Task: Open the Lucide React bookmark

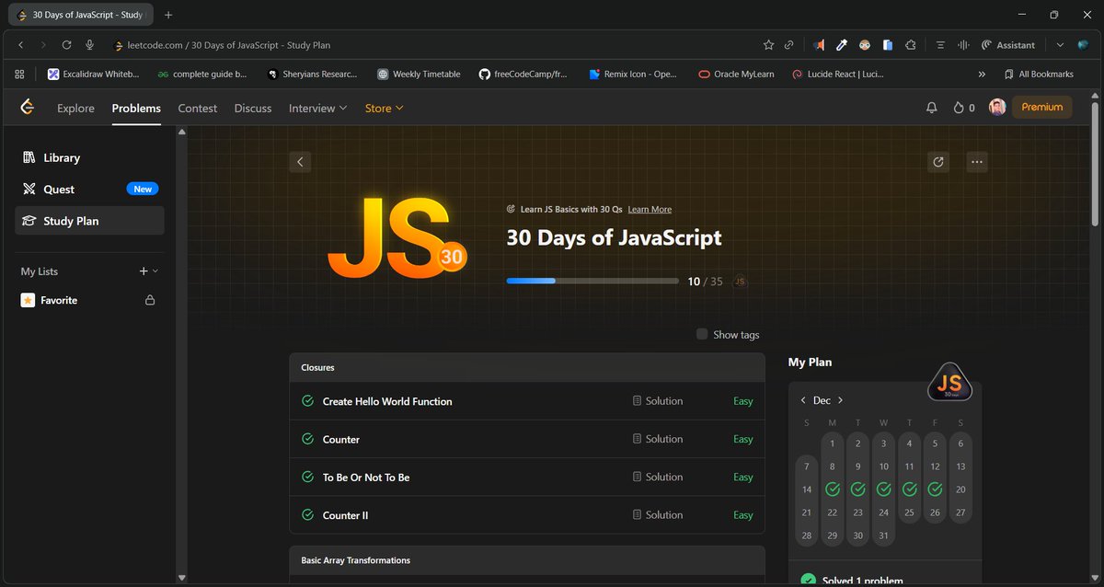Action: [838, 74]
